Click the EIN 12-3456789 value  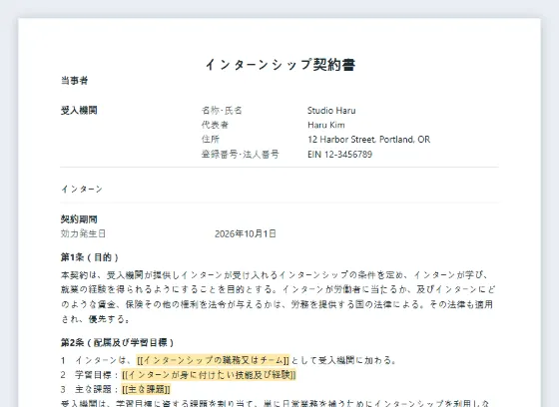339,155
